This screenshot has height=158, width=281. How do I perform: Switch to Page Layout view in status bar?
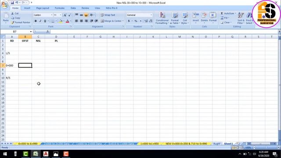238,147
